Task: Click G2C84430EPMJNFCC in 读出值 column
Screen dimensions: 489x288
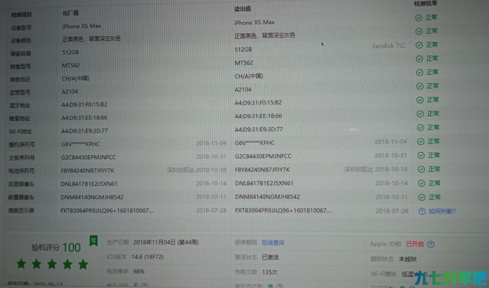Action: [x=263, y=156]
